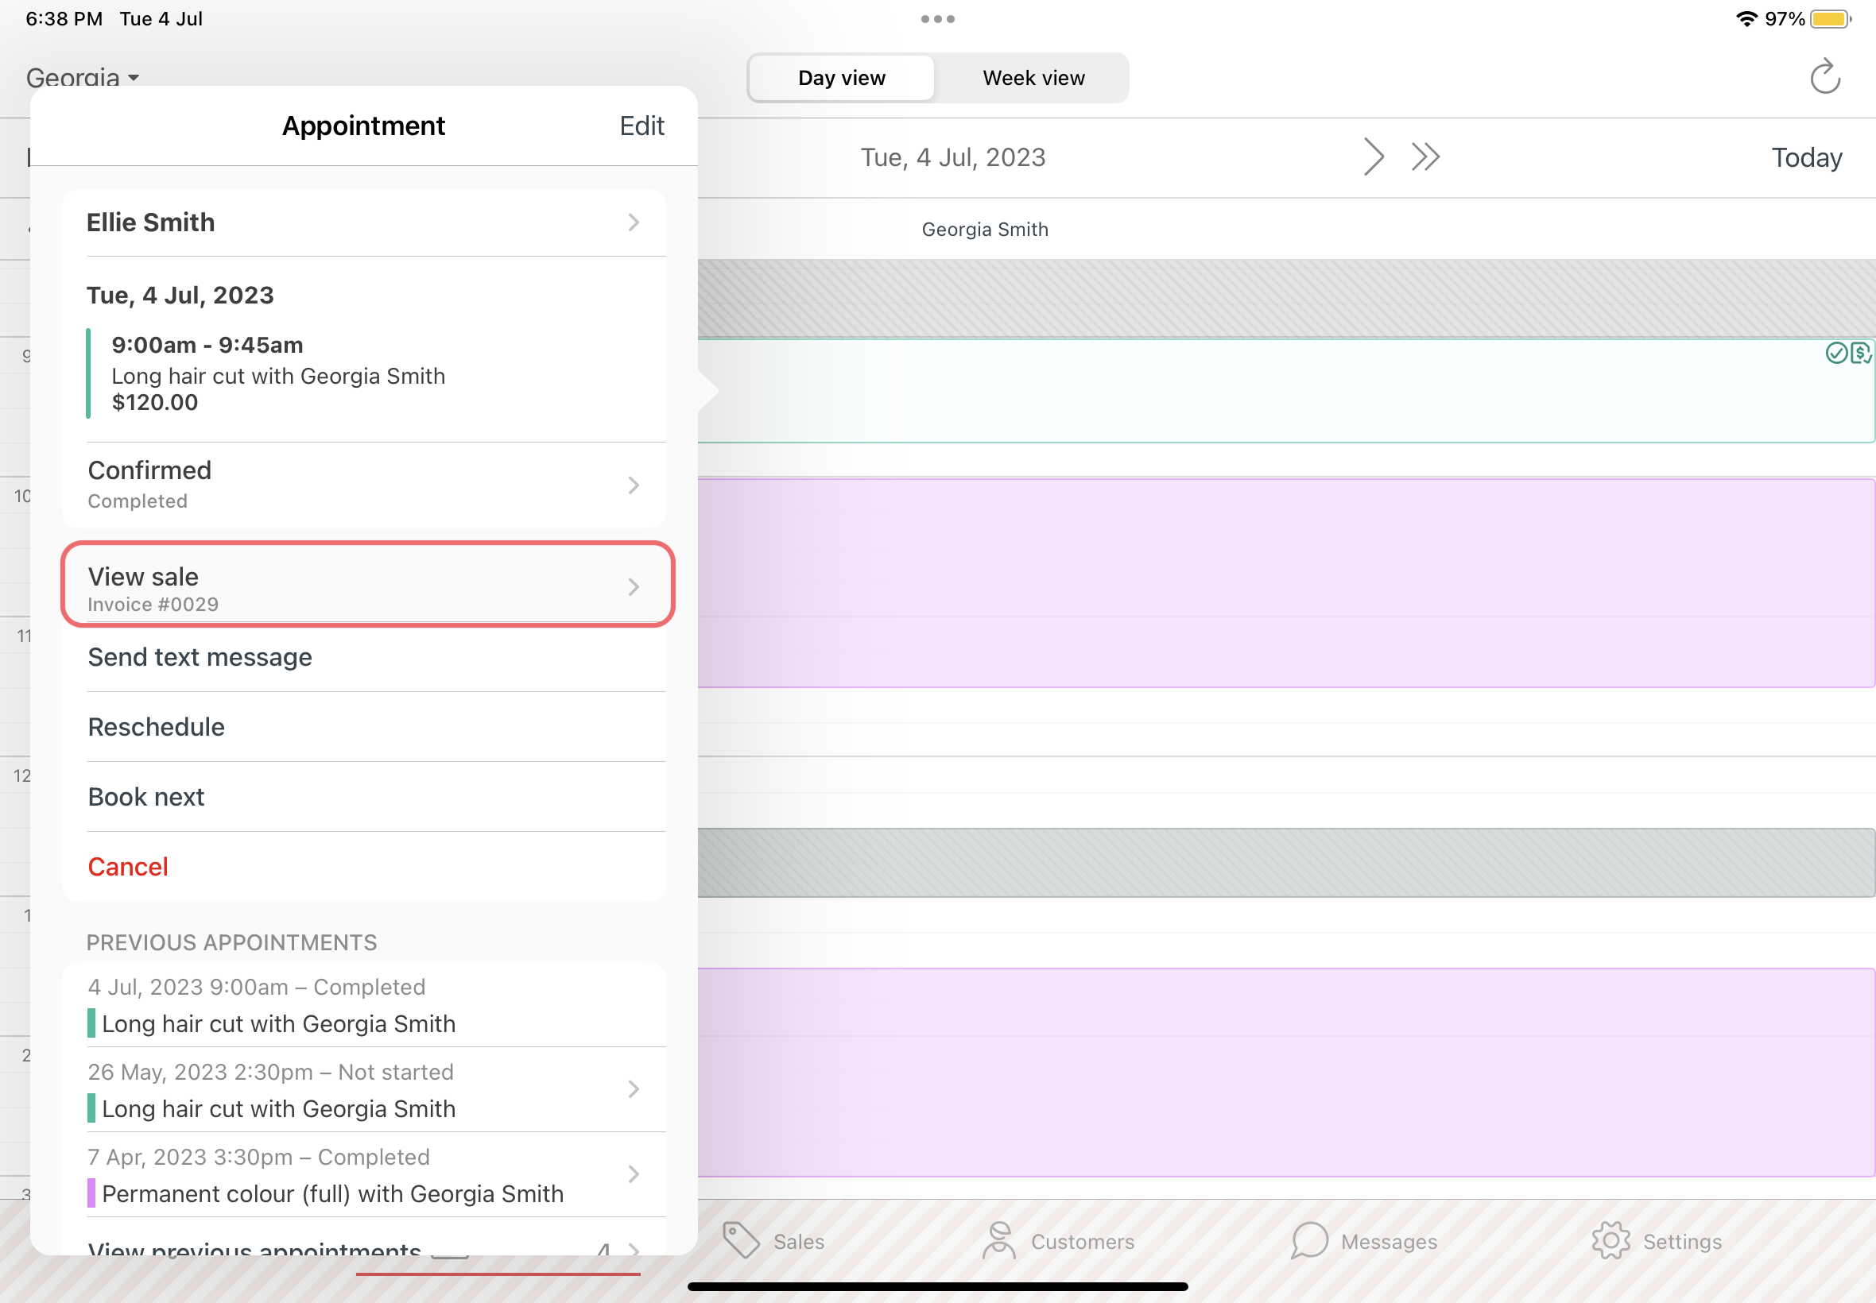Image resolution: width=1876 pixels, height=1303 pixels.
Task: Skip forward with double chevron arrow
Action: [x=1425, y=156]
